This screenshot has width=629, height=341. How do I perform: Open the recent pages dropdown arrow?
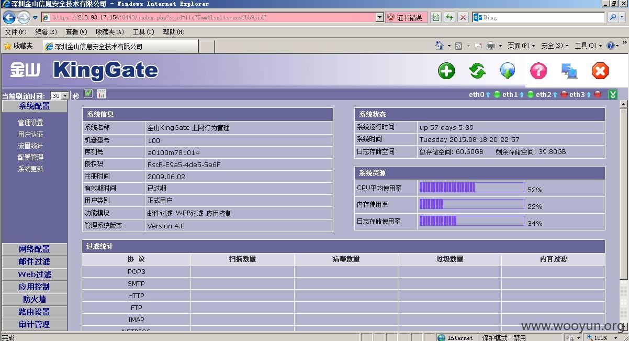(x=36, y=17)
